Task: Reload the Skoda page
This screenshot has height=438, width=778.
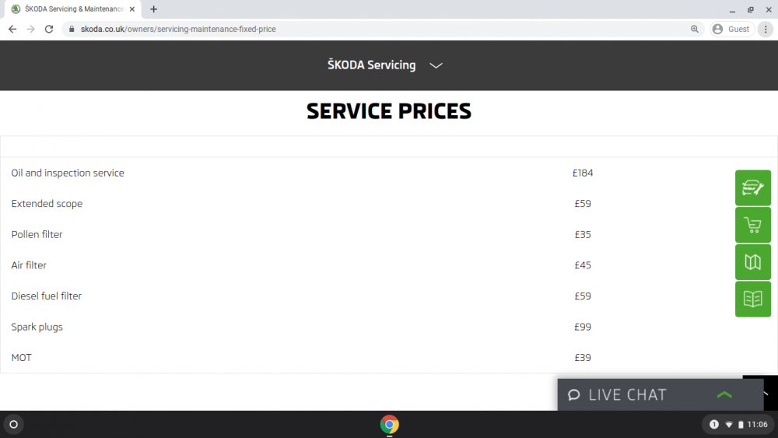Action: [x=48, y=30]
